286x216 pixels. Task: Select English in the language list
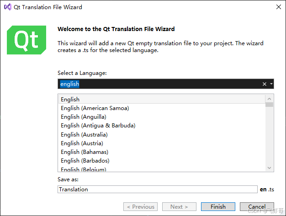pos(162,100)
